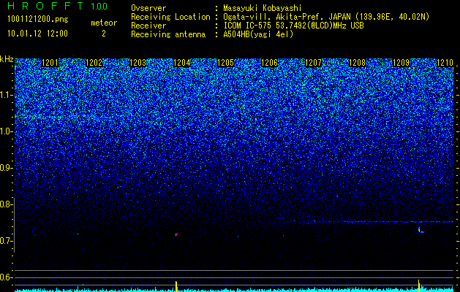This screenshot has width=460, height=292.
Task: Click the HROFFT 1.0.0 title text
Action: click(58, 6)
